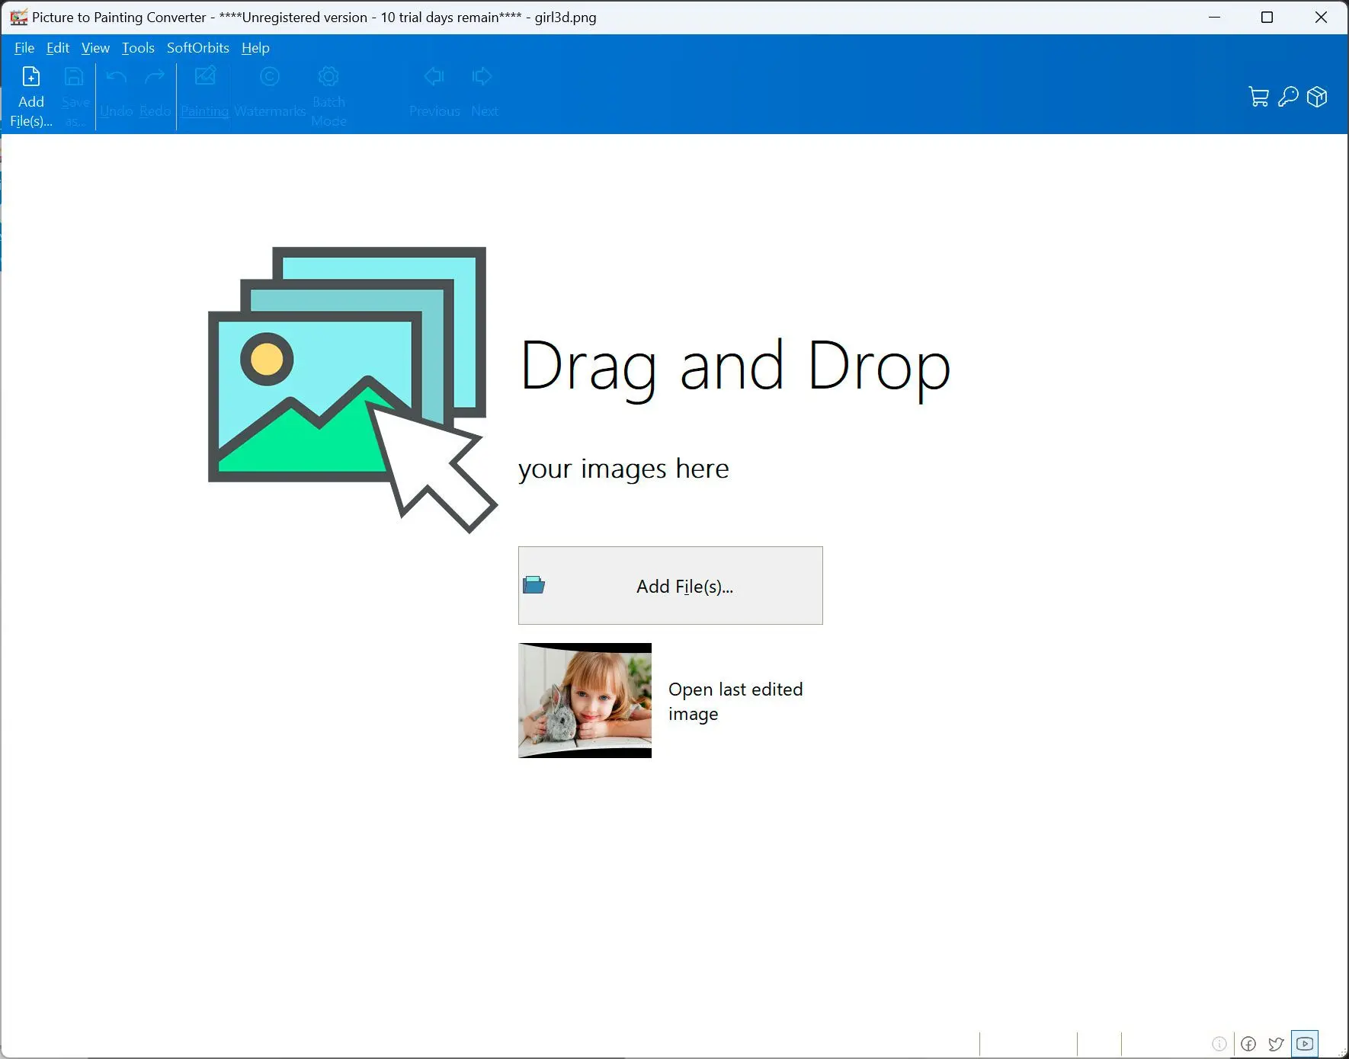Screen dimensions: 1349x1059
Task: Open the Edit menu
Action: click(x=58, y=48)
